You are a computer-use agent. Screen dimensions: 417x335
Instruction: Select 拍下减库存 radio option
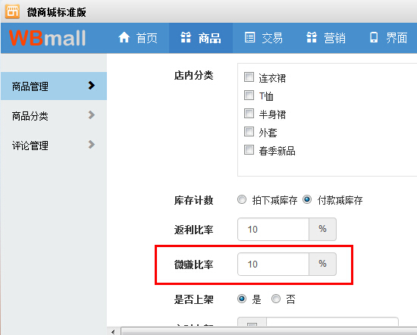coord(242,199)
